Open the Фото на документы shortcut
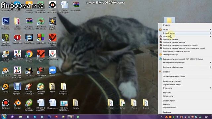 [x=6, y=56]
